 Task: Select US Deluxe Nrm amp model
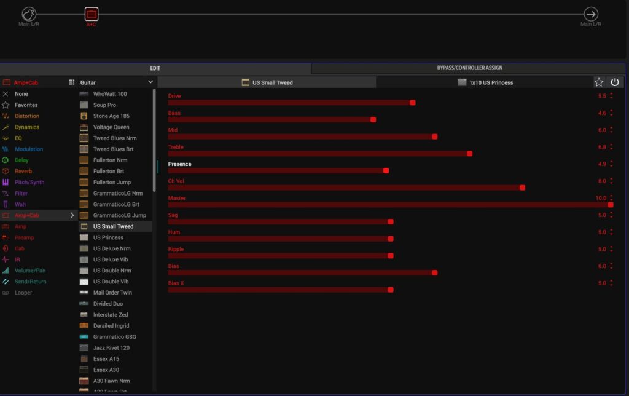(x=111, y=248)
